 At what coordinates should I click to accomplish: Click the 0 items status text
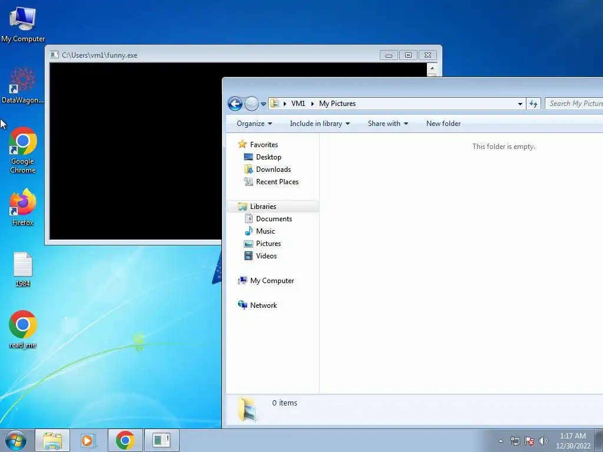284,403
